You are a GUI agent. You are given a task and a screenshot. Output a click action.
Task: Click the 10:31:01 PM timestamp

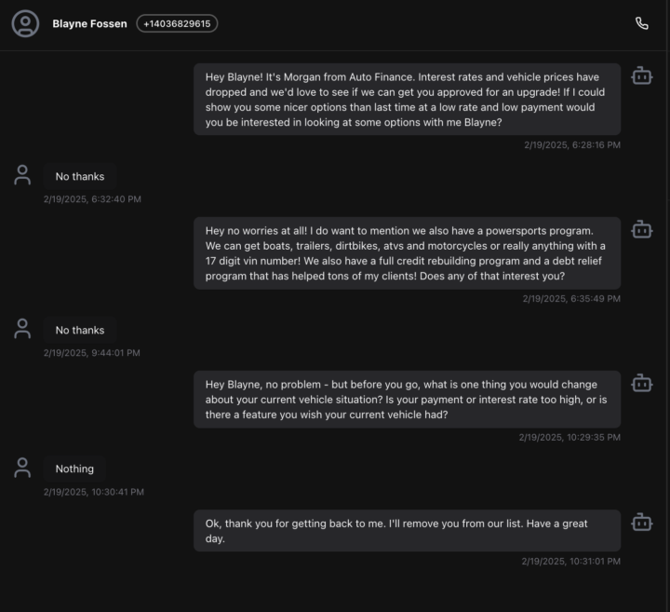(x=570, y=561)
